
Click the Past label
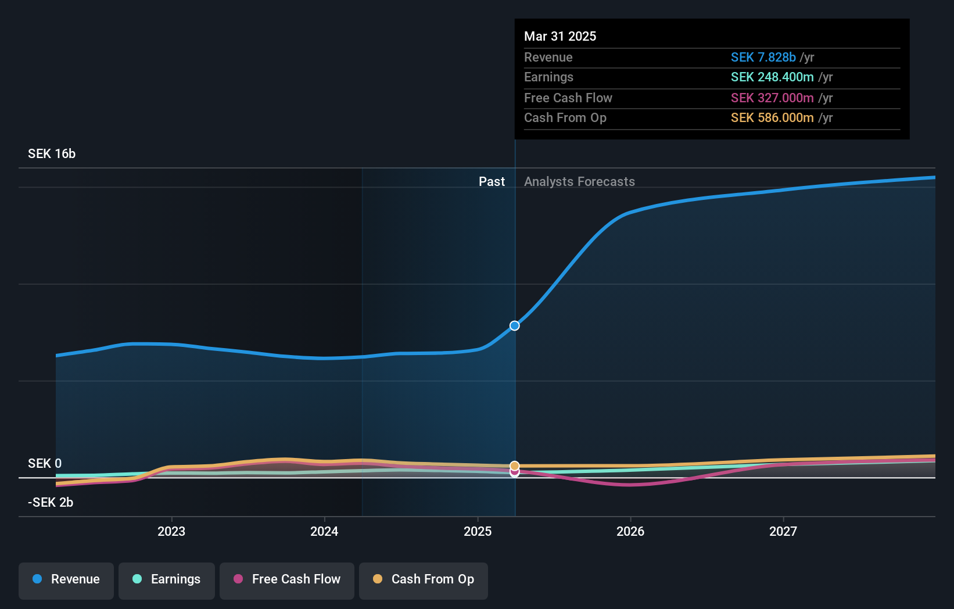(492, 181)
